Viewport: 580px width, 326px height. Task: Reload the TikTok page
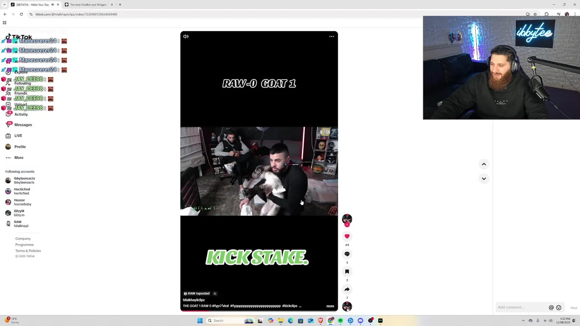(x=21, y=14)
